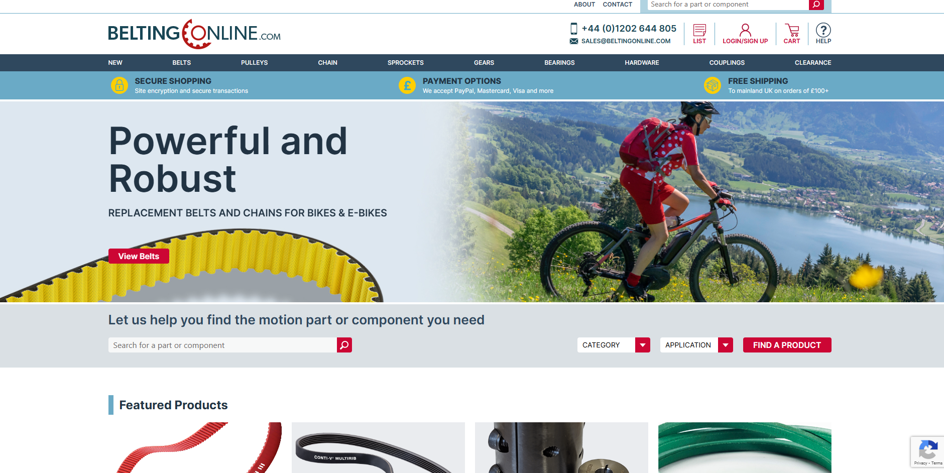Click the top search magnifier icon

click(816, 5)
